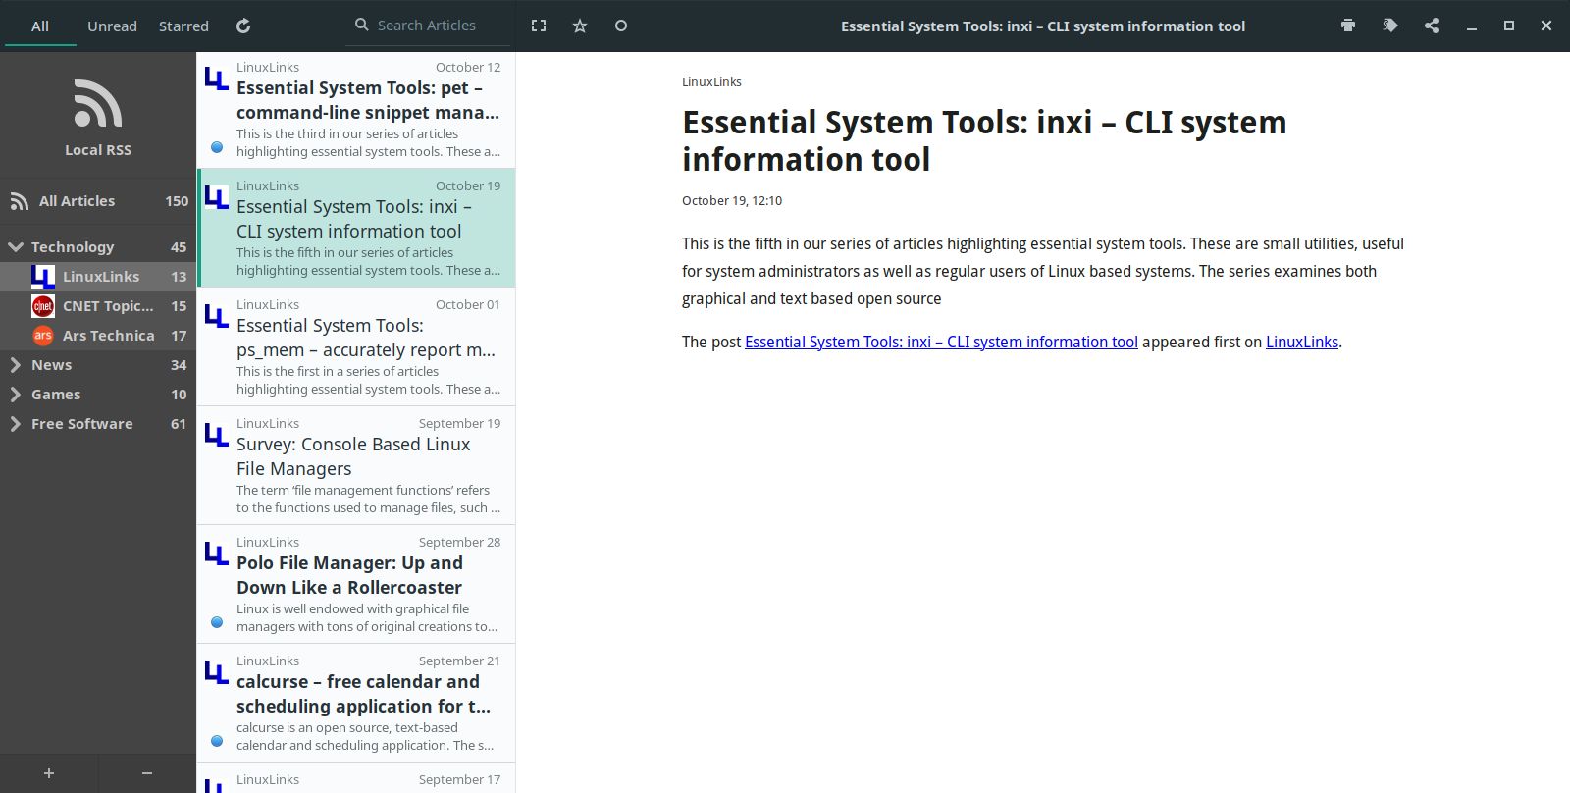Switch to the All tab

pyautogui.click(x=40, y=26)
